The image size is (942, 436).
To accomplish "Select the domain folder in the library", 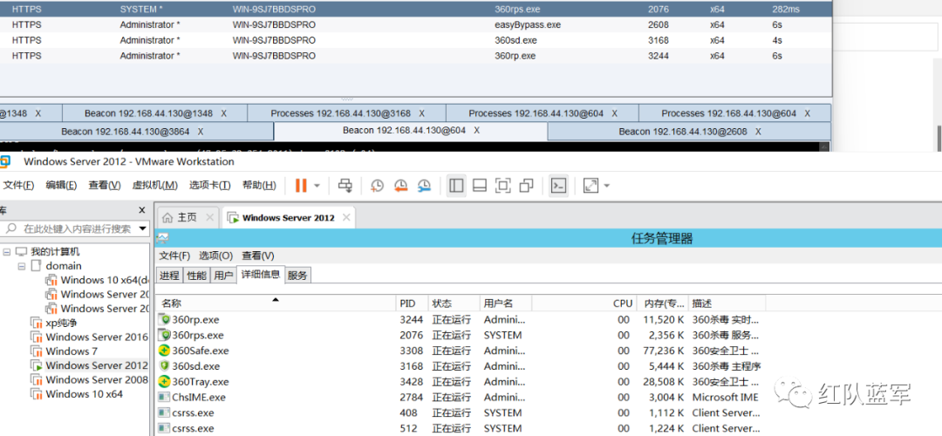I will coord(64,265).
